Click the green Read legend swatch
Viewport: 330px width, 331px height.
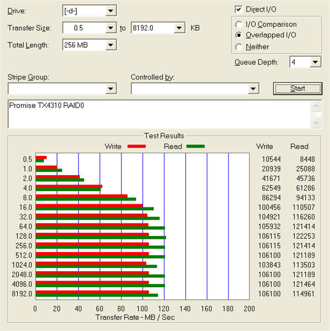click(195, 147)
